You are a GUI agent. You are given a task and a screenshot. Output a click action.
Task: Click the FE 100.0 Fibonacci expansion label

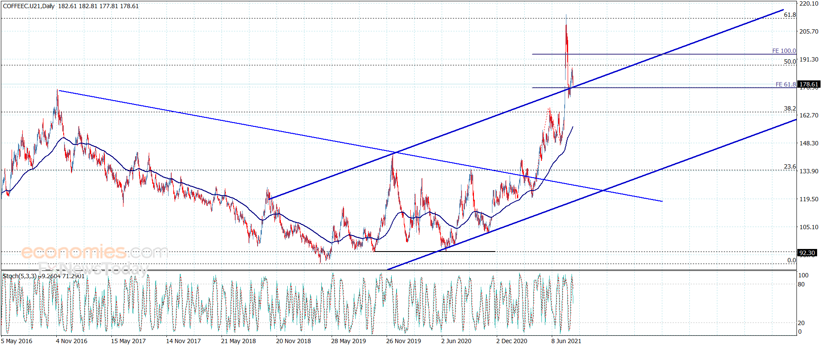tap(784, 51)
